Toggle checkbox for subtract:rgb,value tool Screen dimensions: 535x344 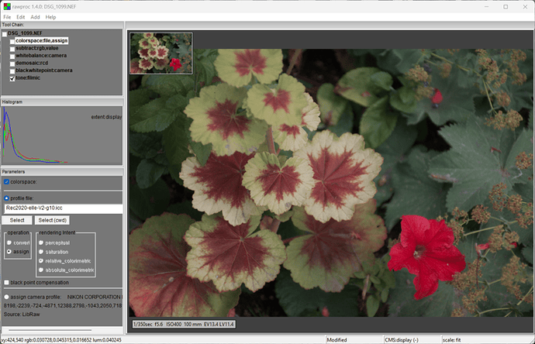click(12, 49)
